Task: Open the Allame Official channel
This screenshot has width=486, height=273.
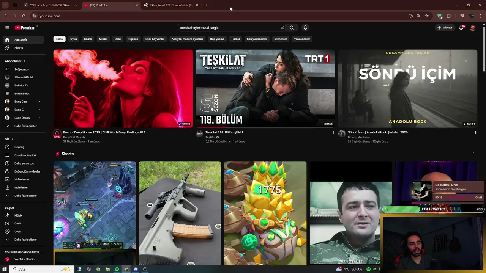Action: click(23, 77)
